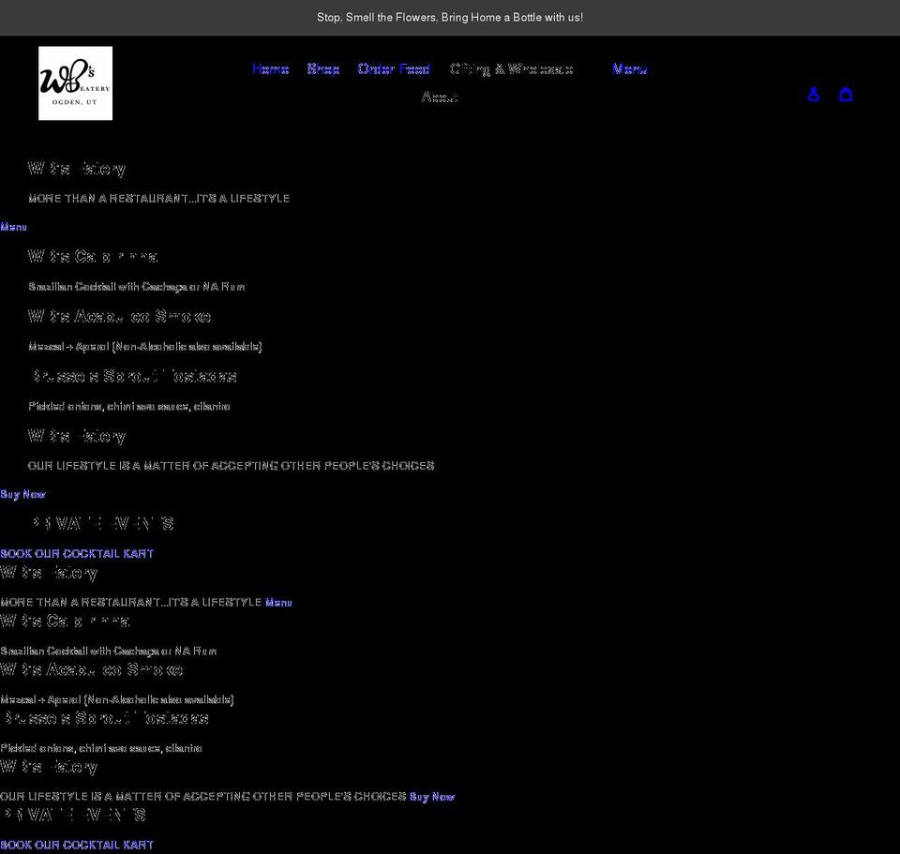Open the bottom-most BOOK OUR COCKTAIL KART link
Viewport: 900px width, 854px height.
tap(77, 845)
